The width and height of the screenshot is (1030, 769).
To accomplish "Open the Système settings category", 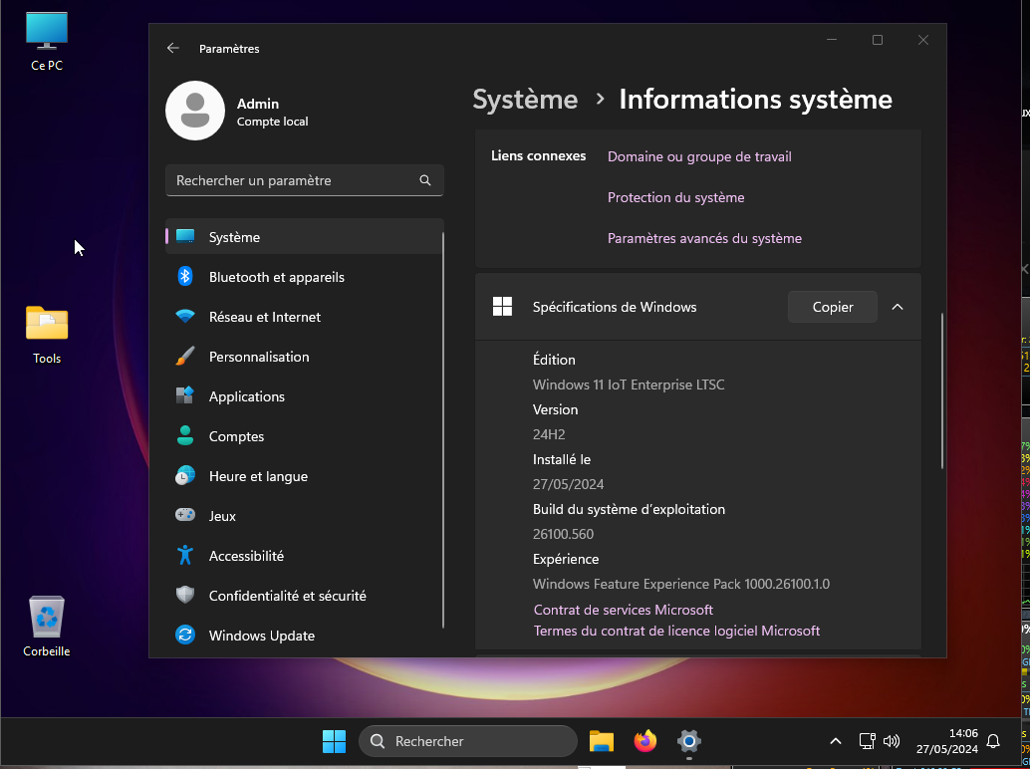I will [x=305, y=236].
